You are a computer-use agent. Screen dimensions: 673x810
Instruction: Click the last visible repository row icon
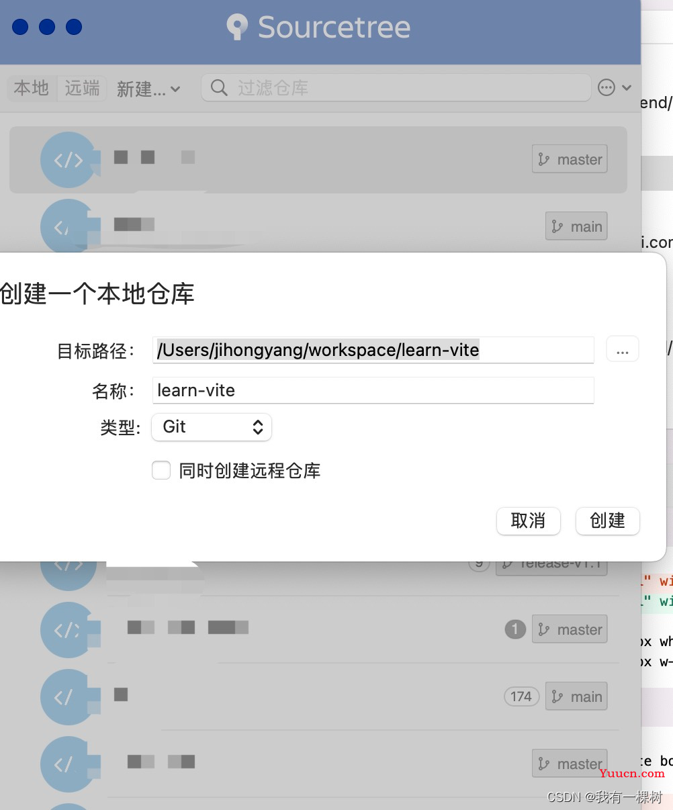[69, 764]
